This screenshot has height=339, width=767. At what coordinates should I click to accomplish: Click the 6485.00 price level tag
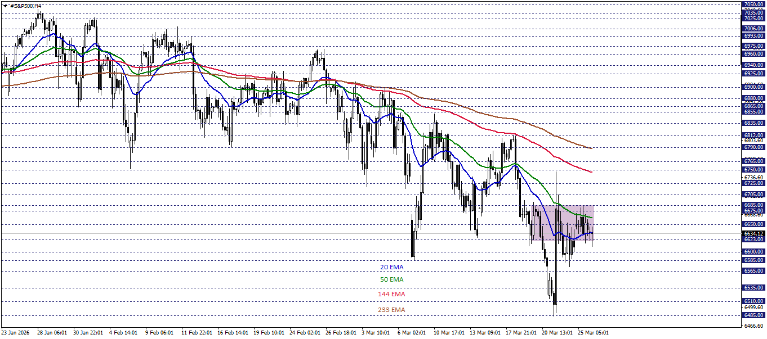tap(752, 315)
